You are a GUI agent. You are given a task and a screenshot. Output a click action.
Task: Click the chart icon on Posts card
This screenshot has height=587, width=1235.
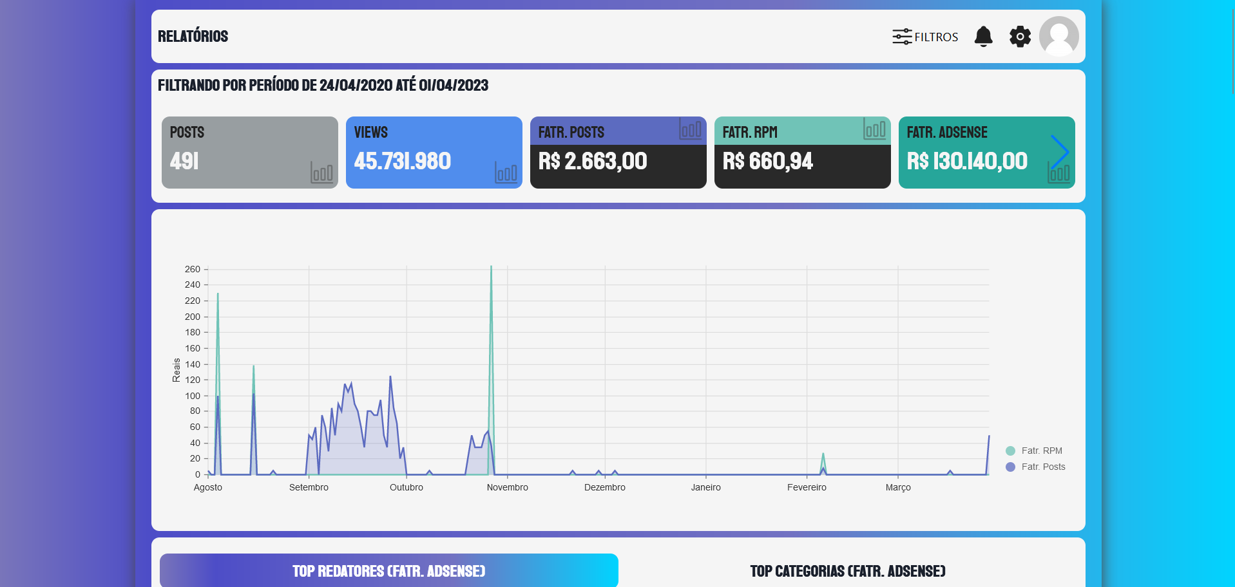(x=321, y=172)
